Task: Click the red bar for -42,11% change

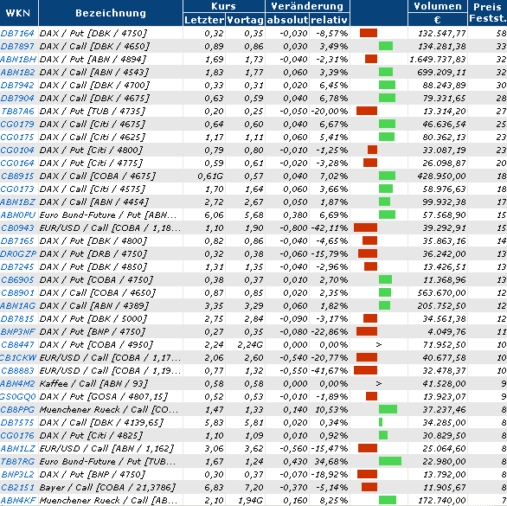Action: [x=365, y=227]
